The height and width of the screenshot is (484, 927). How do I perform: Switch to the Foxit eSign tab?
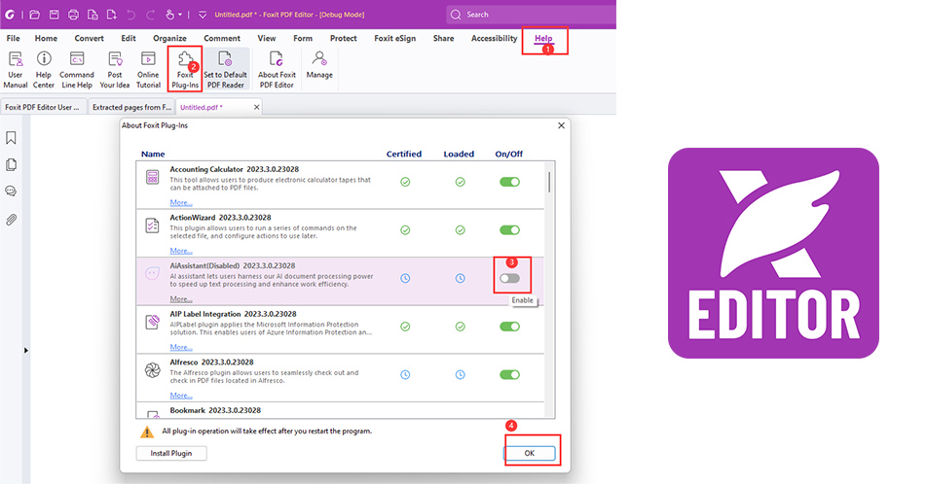(x=395, y=38)
